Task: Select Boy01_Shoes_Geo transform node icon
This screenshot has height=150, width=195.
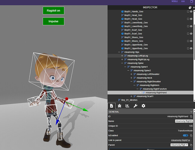Action: point(122,37)
